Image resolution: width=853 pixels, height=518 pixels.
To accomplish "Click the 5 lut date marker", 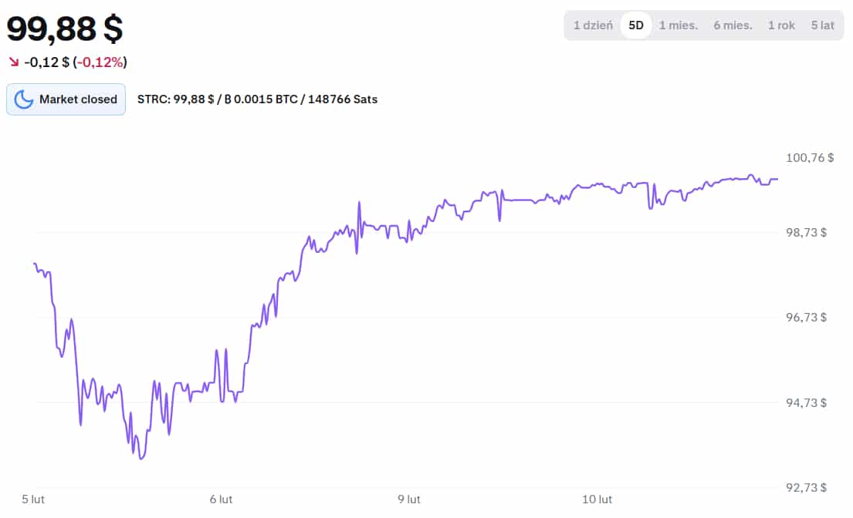I will point(33,499).
